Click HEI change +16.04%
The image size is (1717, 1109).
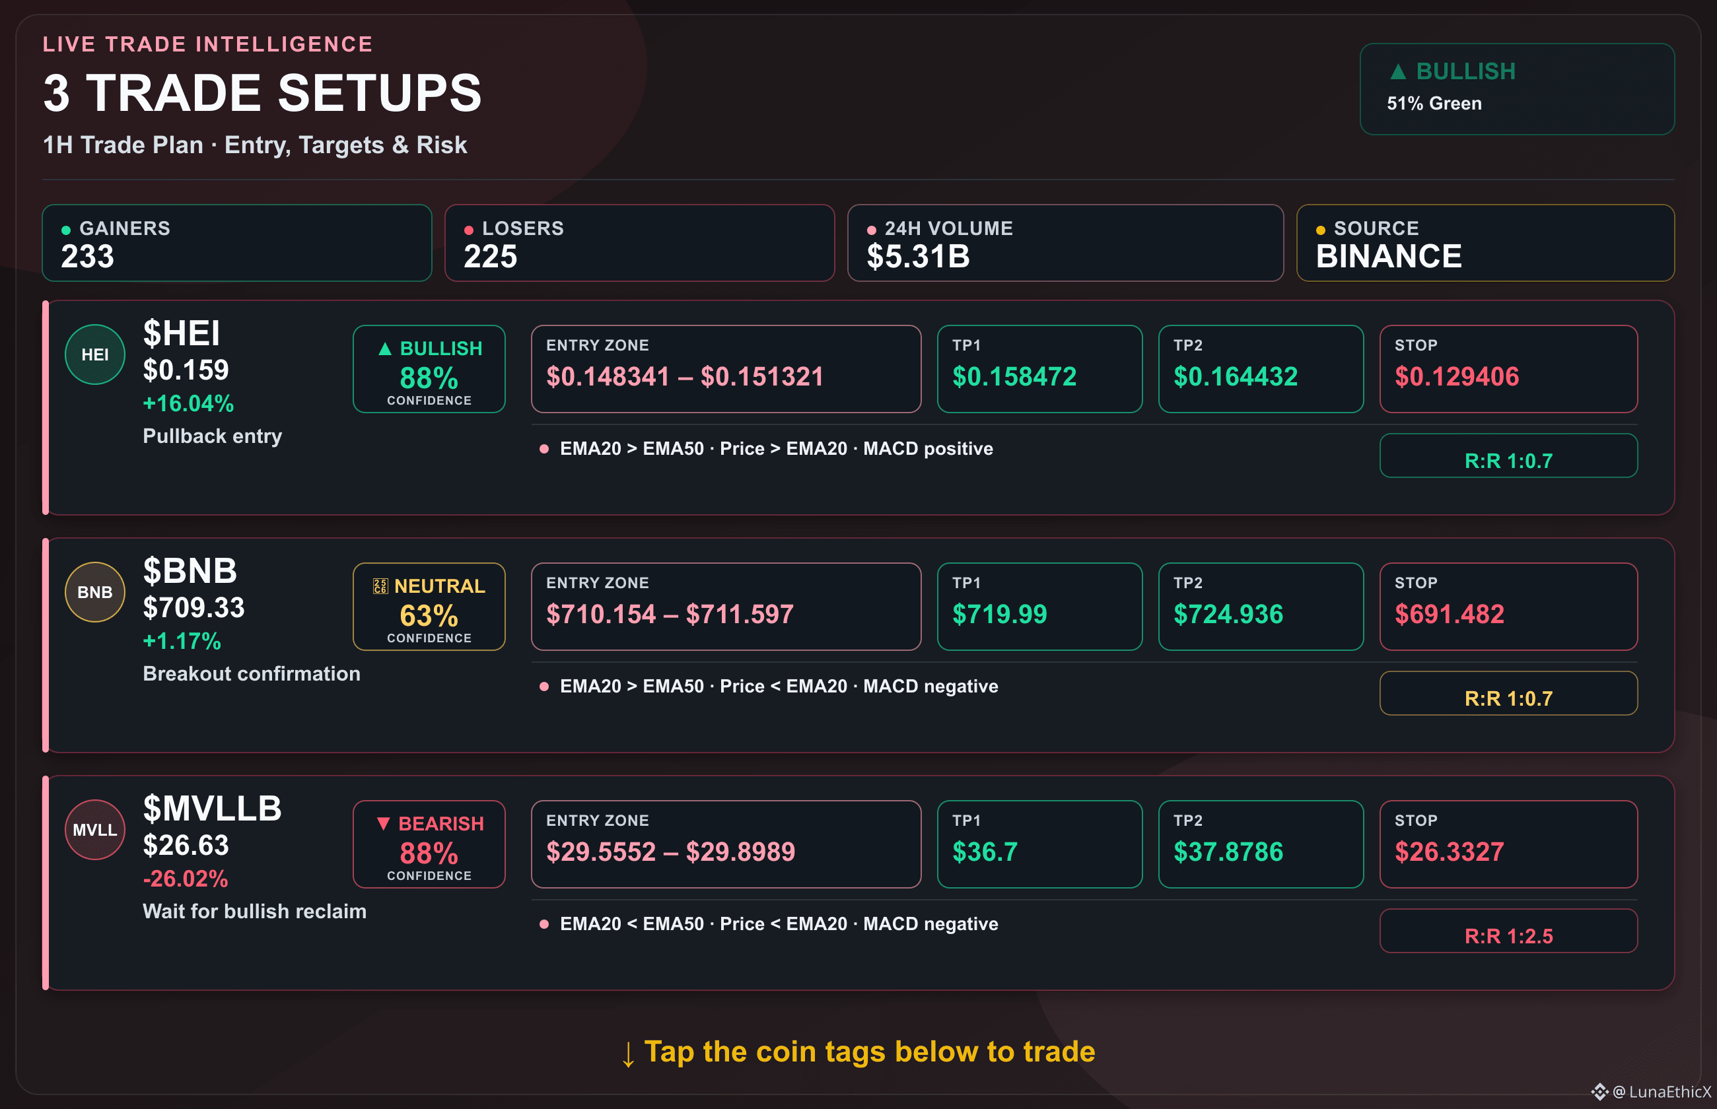189,403
